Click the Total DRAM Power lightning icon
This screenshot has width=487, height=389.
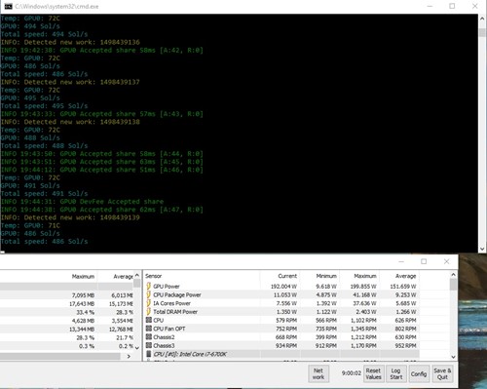(x=149, y=311)
